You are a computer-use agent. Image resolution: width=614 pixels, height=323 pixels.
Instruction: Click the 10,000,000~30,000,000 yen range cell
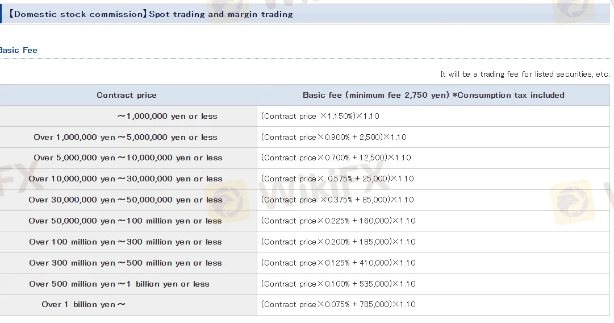(x=126, y=179)
